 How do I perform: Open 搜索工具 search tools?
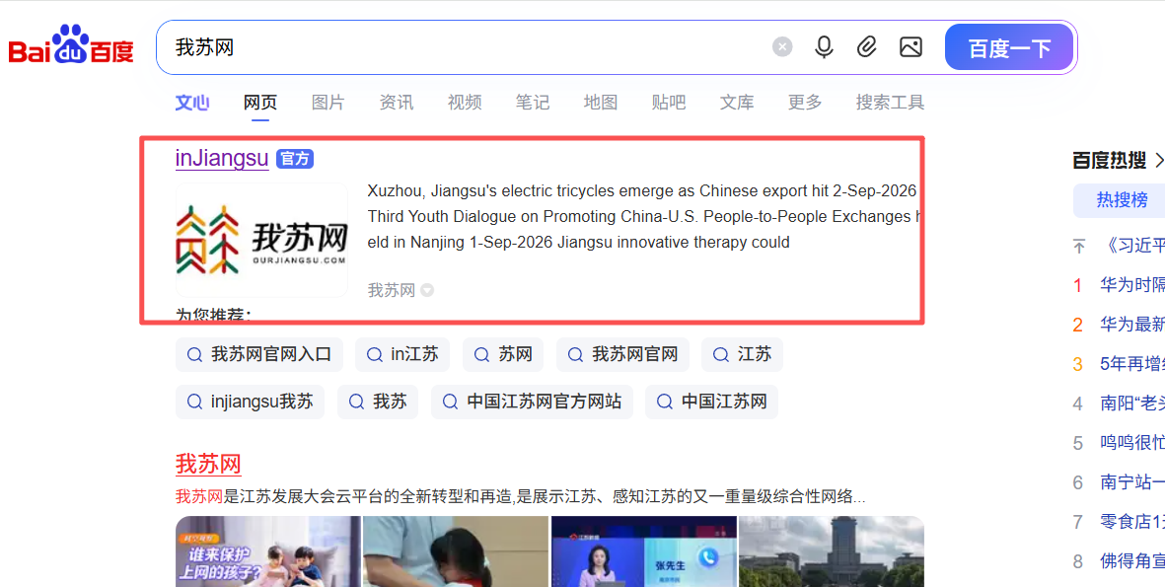tap(890, 103)
